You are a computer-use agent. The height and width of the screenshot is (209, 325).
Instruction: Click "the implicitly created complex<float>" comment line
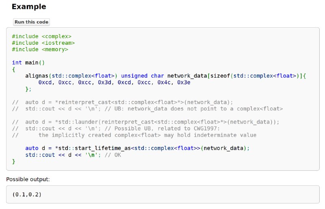pyautogui.click(x=134, y=135)
